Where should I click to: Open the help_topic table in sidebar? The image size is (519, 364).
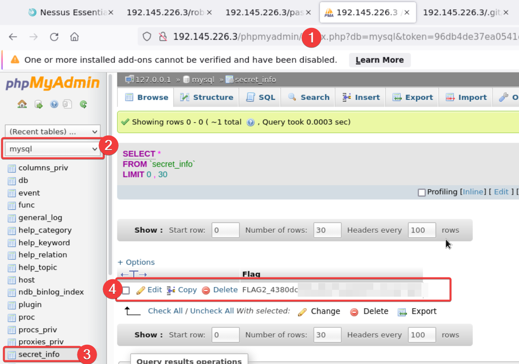[x=38, y=267]
